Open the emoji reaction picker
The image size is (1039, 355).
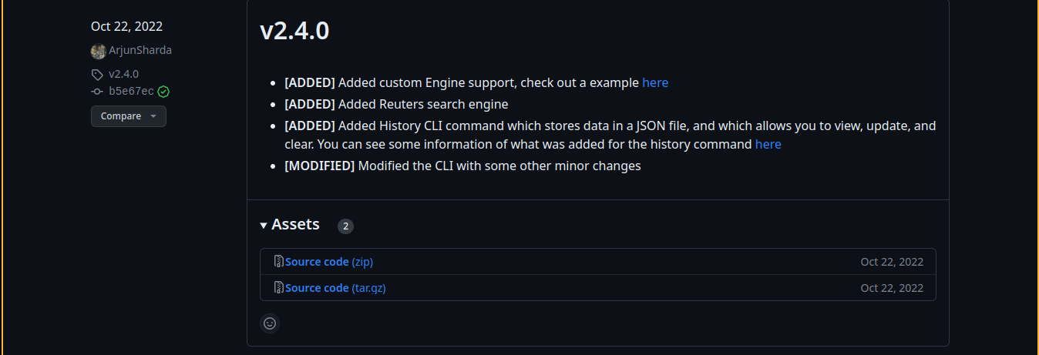(x=270, y=323)
